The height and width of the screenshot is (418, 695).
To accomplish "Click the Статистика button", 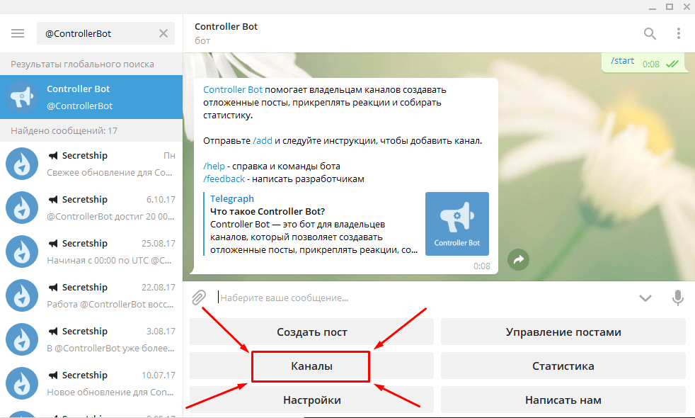I will 563,366.
